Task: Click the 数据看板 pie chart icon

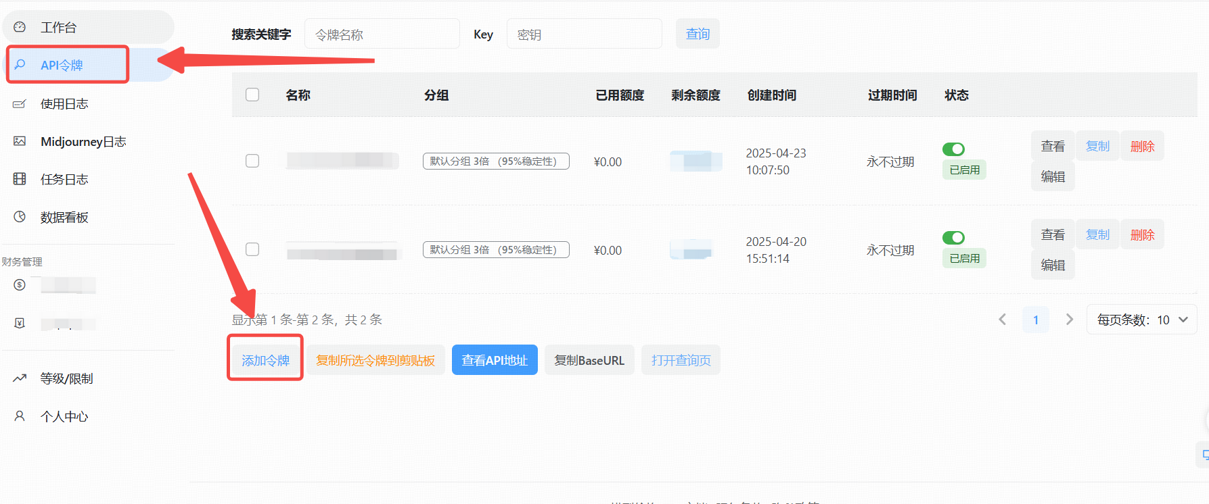Action: (20, 217)
